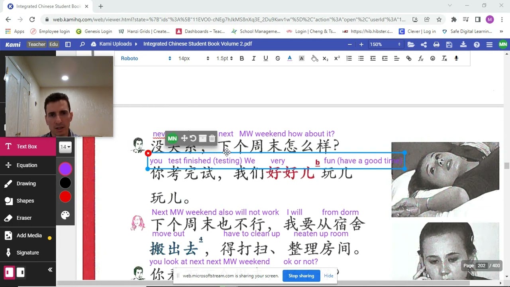
Task: Share the Kami document
Action: click(x=424, y=45)
